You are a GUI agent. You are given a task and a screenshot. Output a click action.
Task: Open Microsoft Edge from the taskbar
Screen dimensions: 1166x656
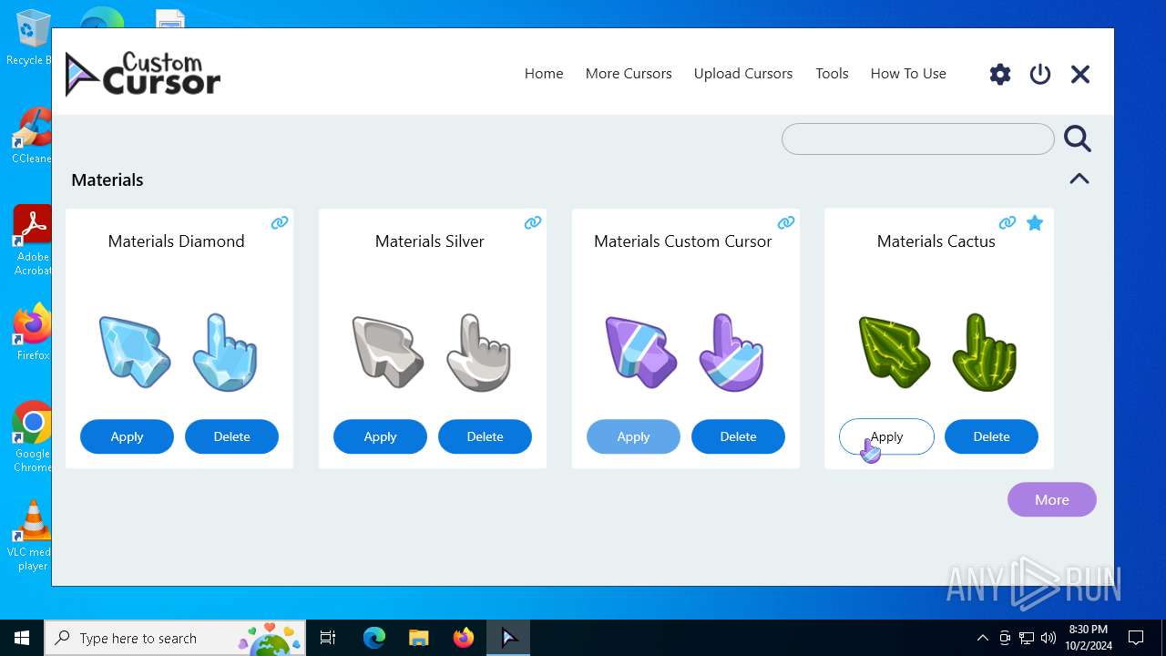pyautogui.click(x=374, y=638)
